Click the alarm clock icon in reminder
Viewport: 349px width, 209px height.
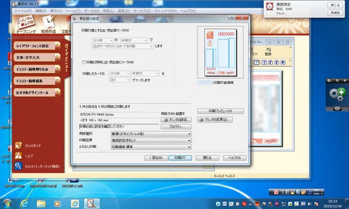click(x=269, y=6)
